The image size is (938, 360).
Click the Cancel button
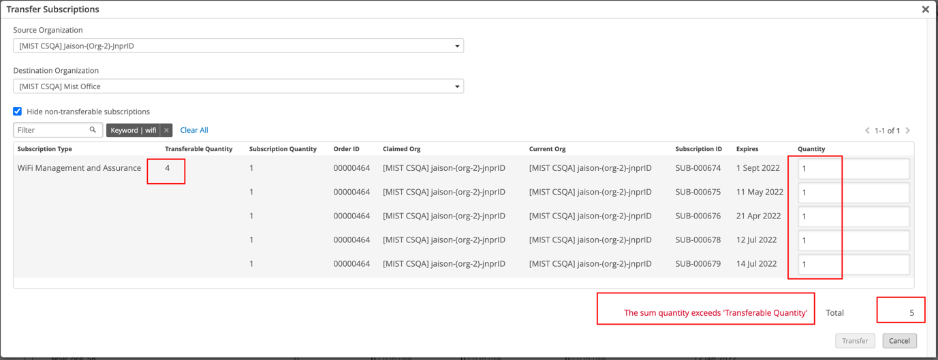(x=899, y=341)
